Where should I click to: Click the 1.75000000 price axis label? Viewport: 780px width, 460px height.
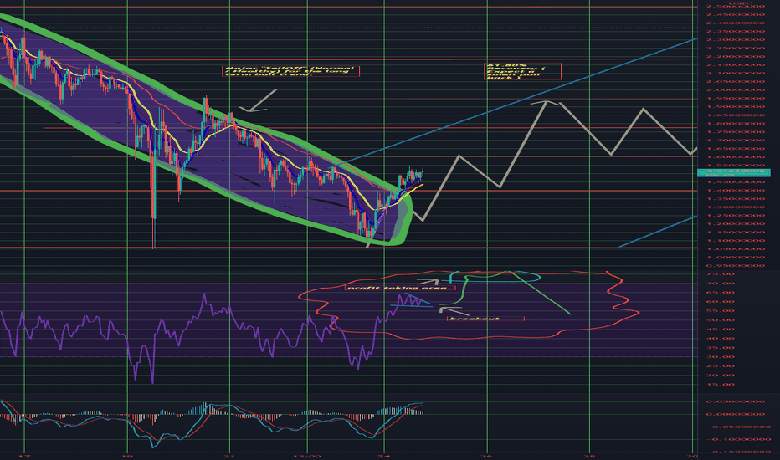[x=735, y=132]
